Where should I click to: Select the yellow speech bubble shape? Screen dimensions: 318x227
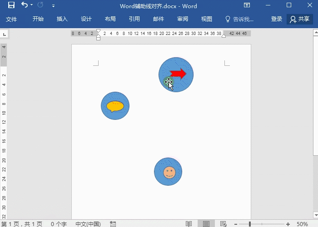(115, 106)
